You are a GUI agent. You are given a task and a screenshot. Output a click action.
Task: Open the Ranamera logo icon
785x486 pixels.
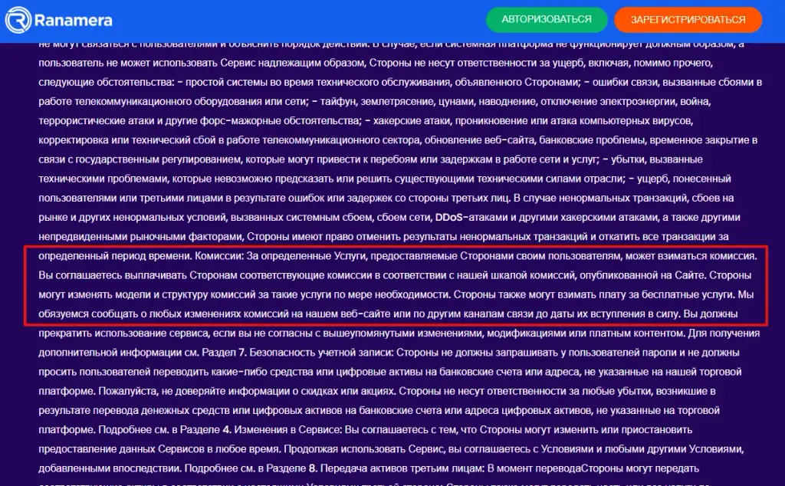pos(18,20)
